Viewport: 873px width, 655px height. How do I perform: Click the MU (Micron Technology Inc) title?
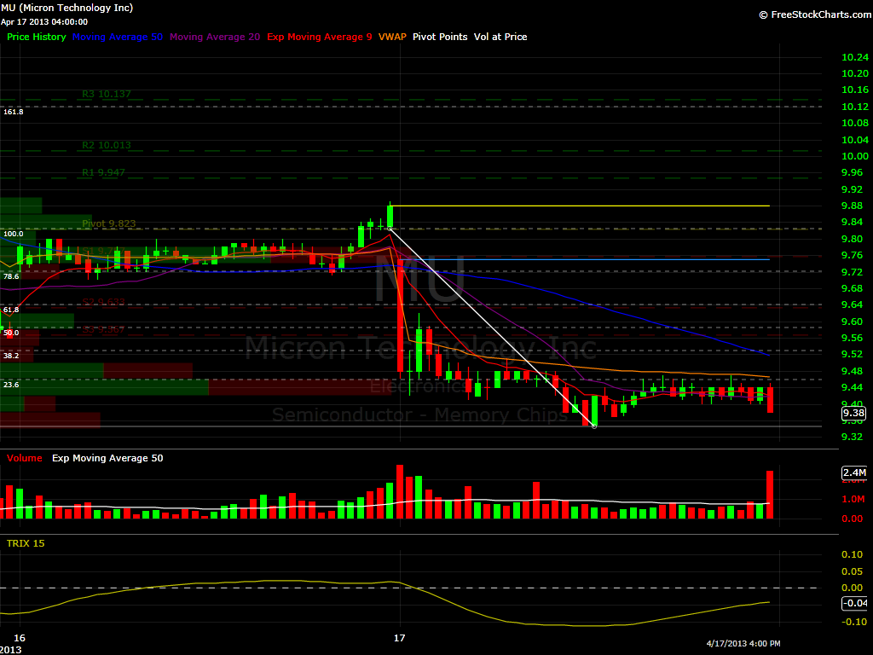(x=66, y=8)
